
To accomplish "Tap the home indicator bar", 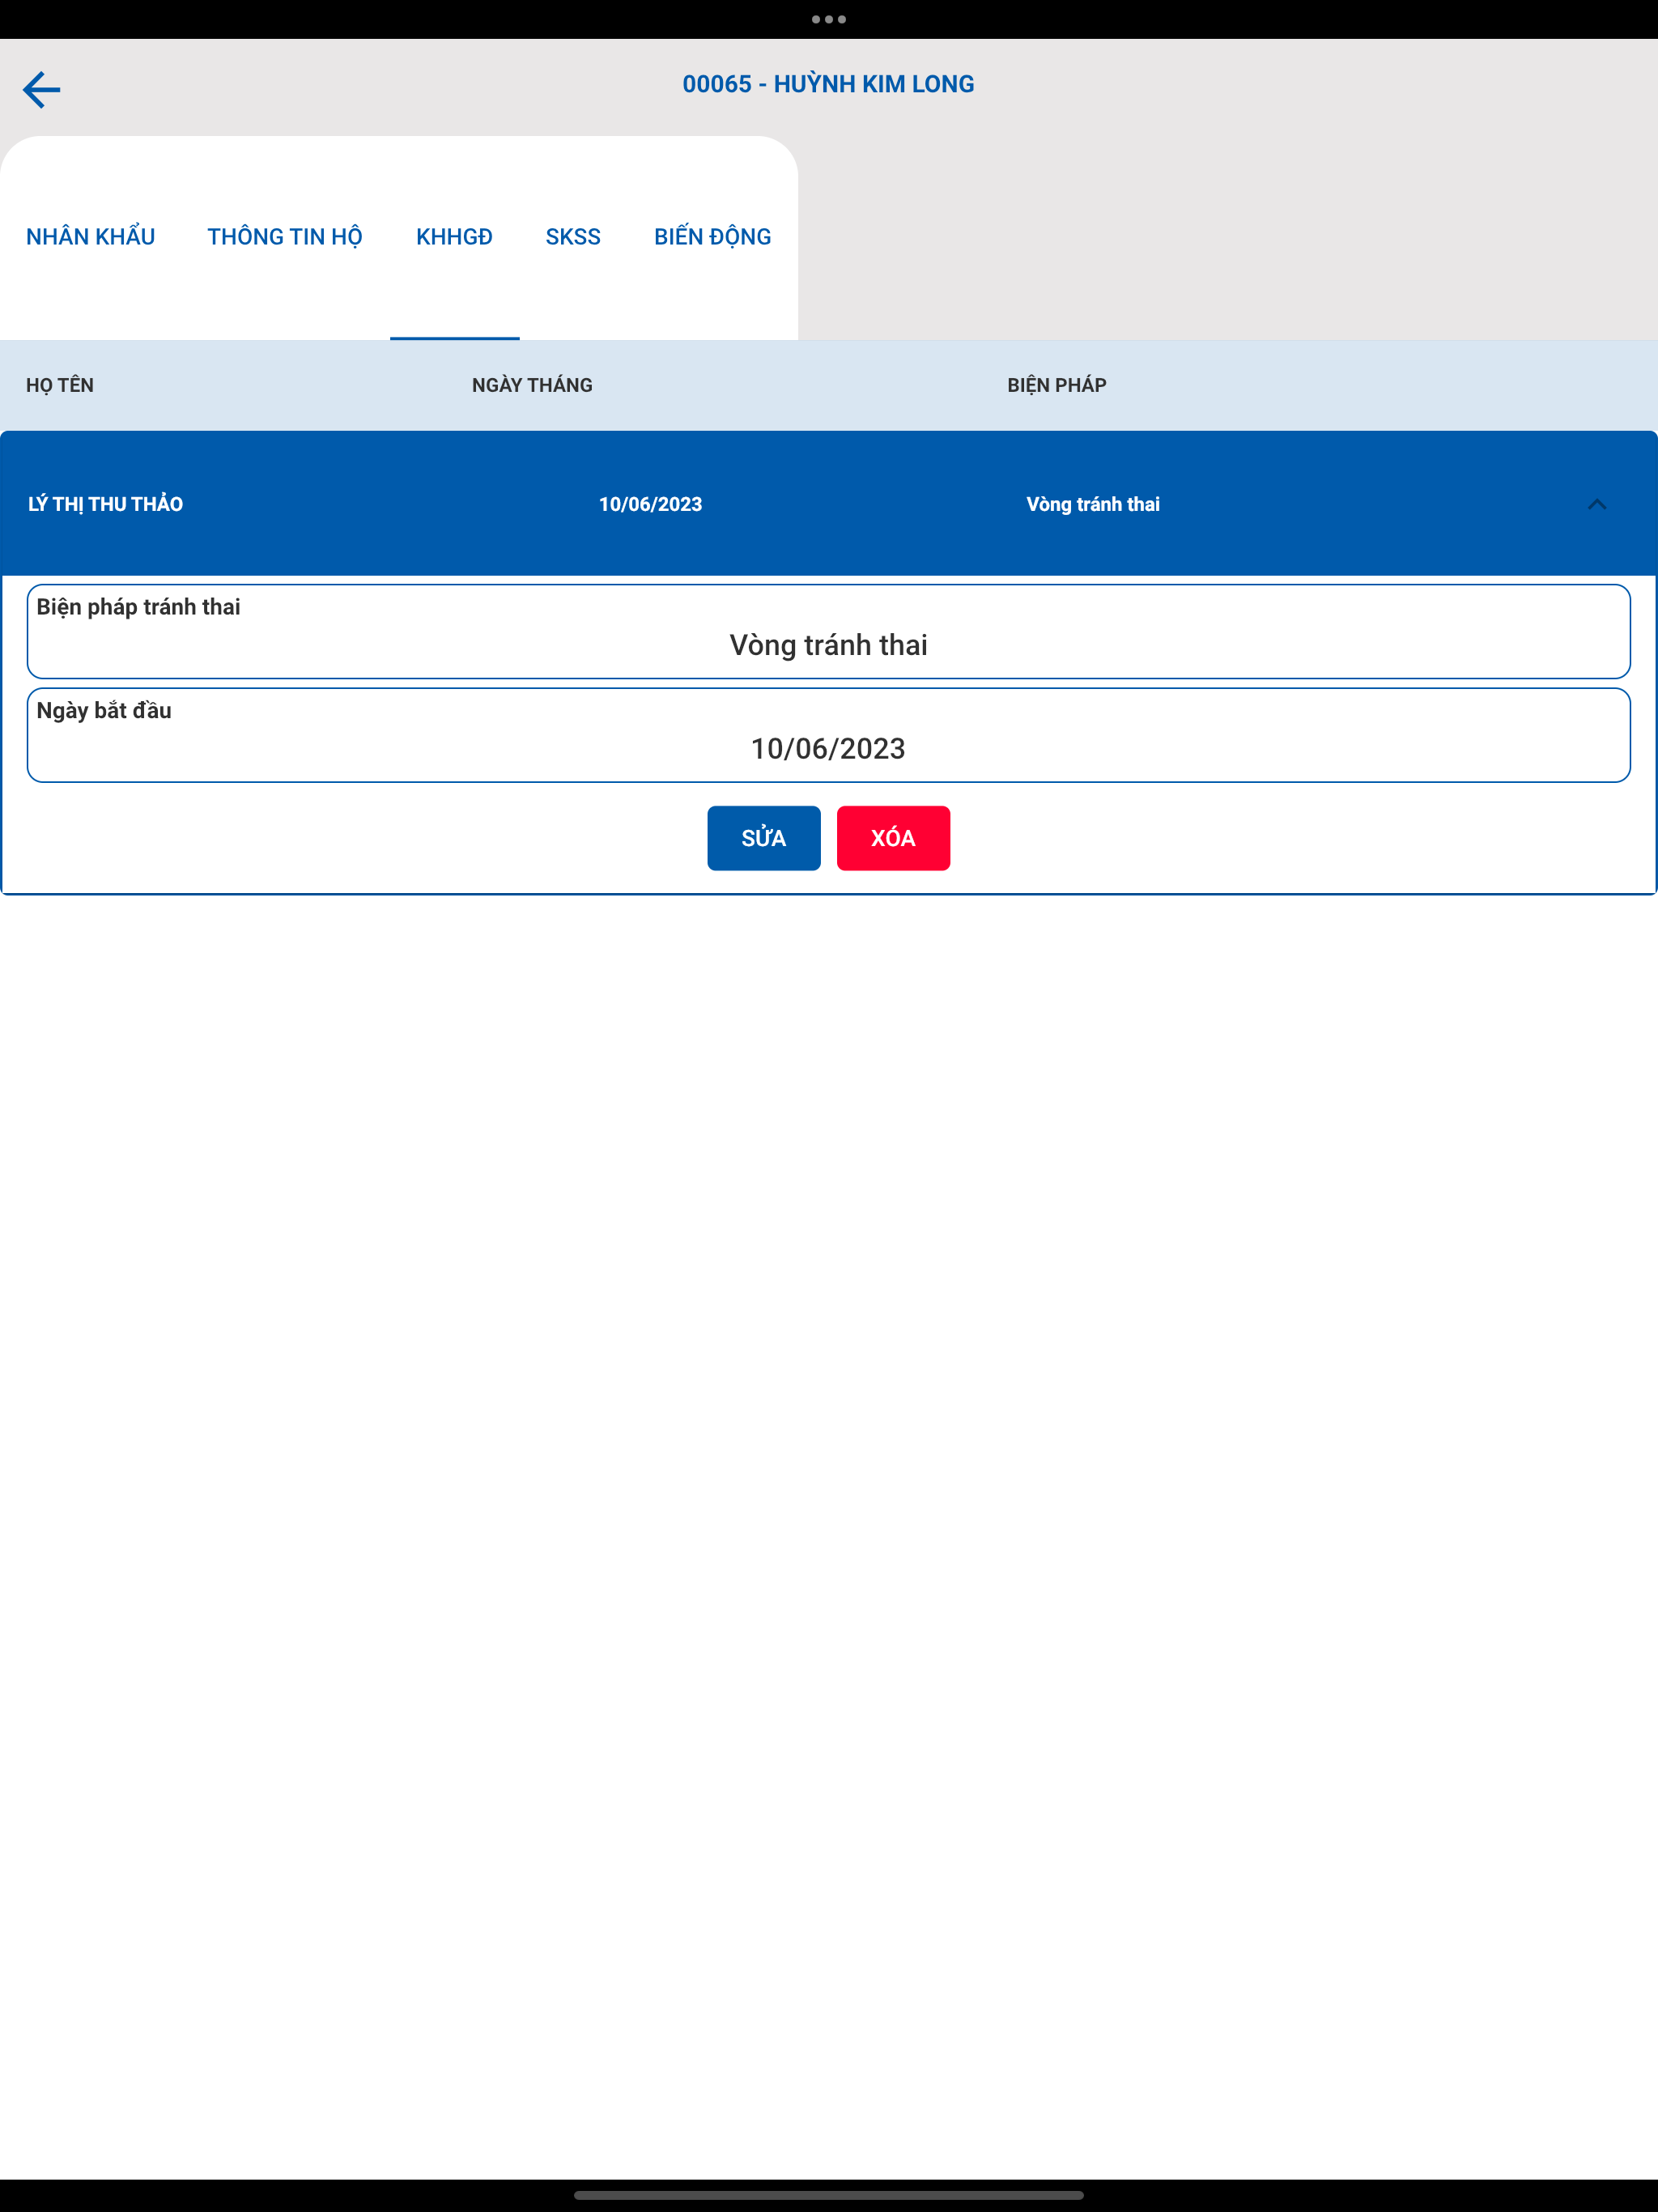I will pos(829,2196).
